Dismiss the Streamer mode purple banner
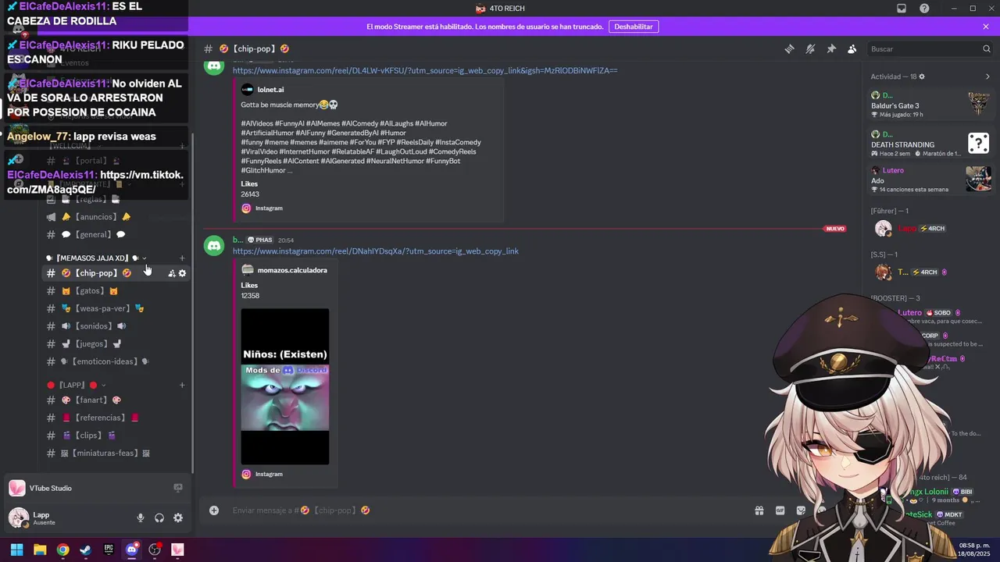The image size is (1000, 562). click(x=986, y=27)
